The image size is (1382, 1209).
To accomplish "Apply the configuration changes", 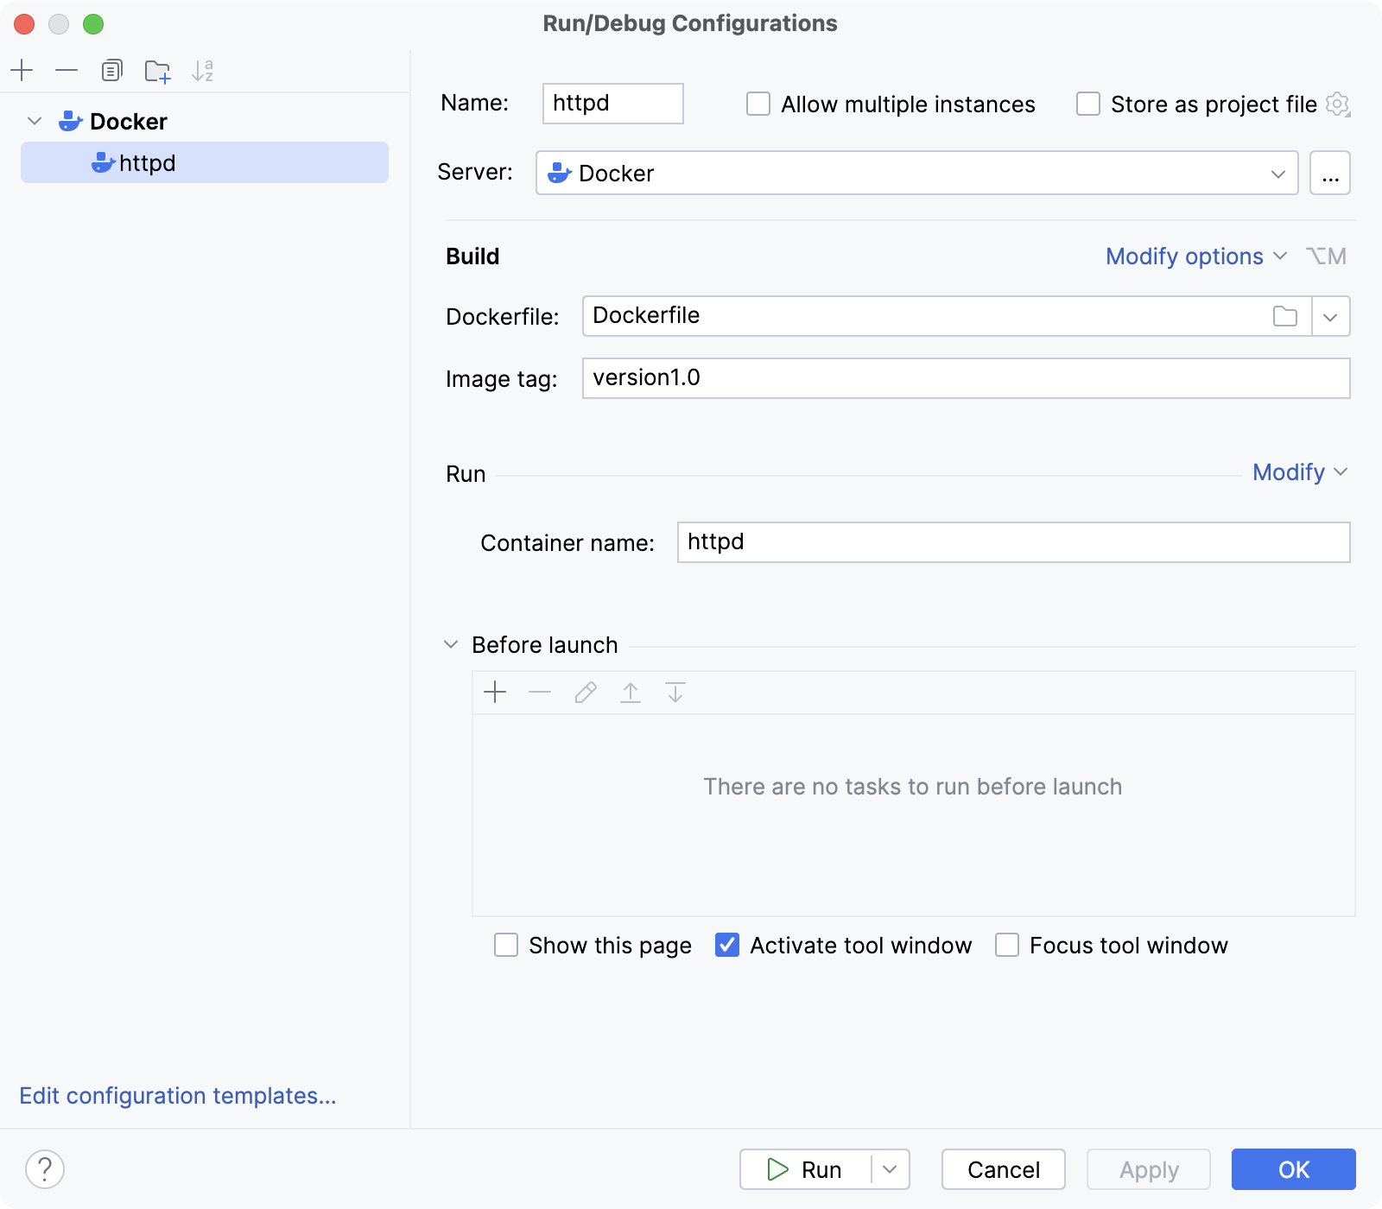I will coord(1148,1169).
